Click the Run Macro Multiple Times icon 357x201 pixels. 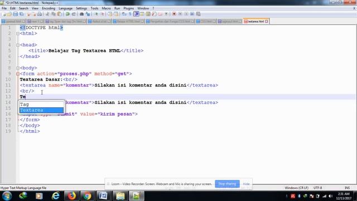pyautogui.click(x=192, y=14)
